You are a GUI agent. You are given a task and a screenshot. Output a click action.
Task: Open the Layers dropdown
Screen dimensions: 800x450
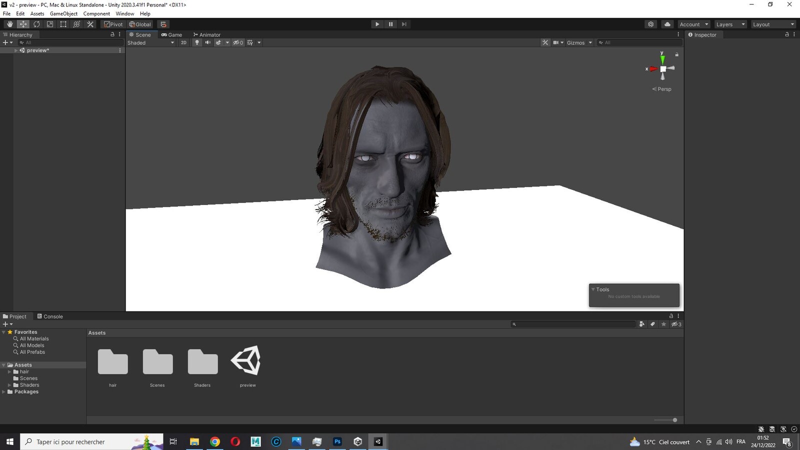coord(730,24)
